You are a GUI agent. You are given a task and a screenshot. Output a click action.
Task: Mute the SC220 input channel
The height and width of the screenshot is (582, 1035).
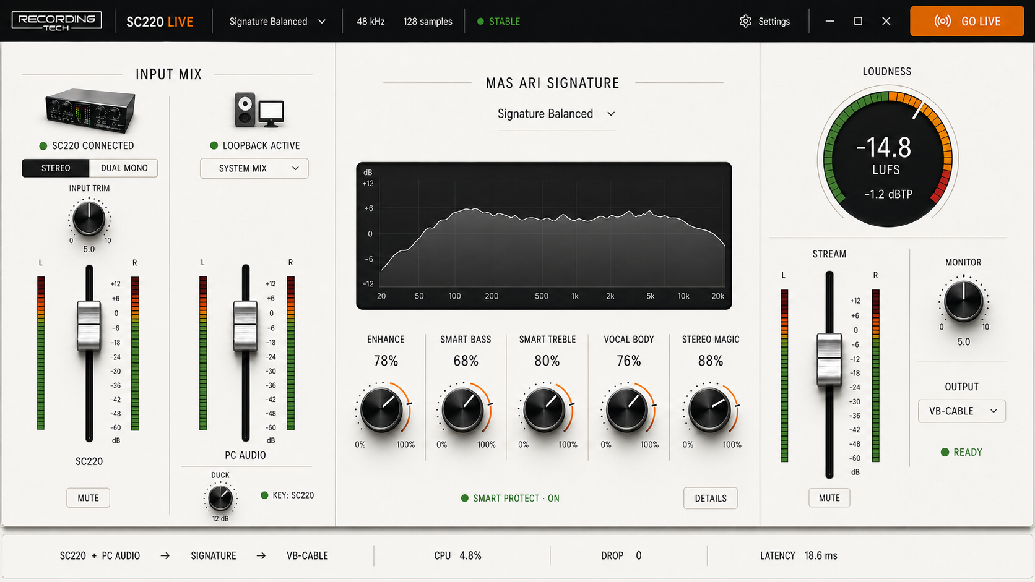(88, 498)
